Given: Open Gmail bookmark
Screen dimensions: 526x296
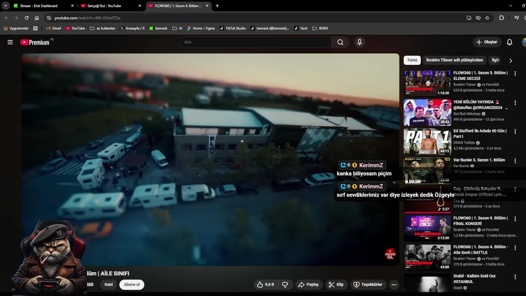Looking at the screenshot, I should (x=53, y=28).
